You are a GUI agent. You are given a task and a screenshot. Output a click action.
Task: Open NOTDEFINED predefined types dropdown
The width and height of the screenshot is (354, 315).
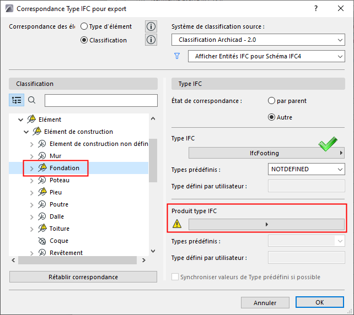306,170
